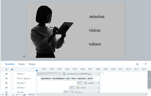Undock the timeline panel window icon
151x96 pixels.
click(x=146, y=64)
